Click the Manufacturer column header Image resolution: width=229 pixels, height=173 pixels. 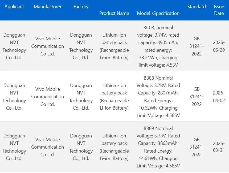(x=48, y=7)
